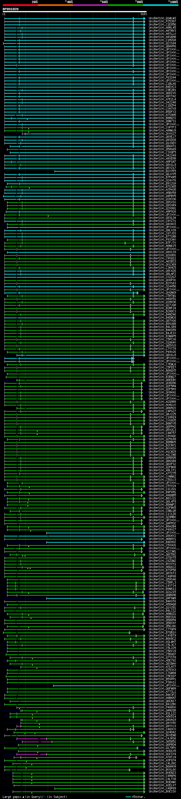
Task: Select hit UniRef100_O24076
Action: pos(162,180)
